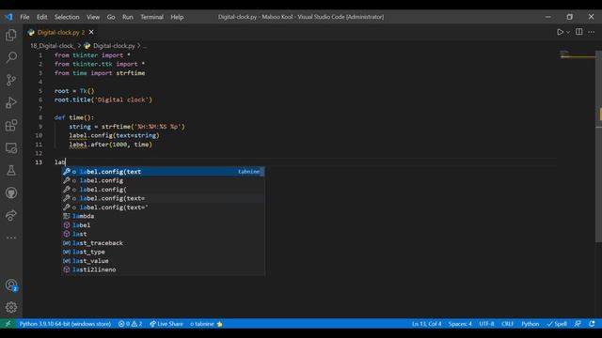602x338 pixels.
Task: Open the Run menu
Action: coord(128,17)
